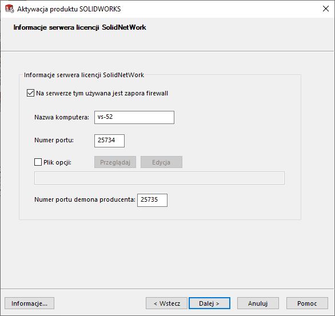Go back with the < Wstecz button
The height and width of the screenshot is (316, 335).
[167, 303]
